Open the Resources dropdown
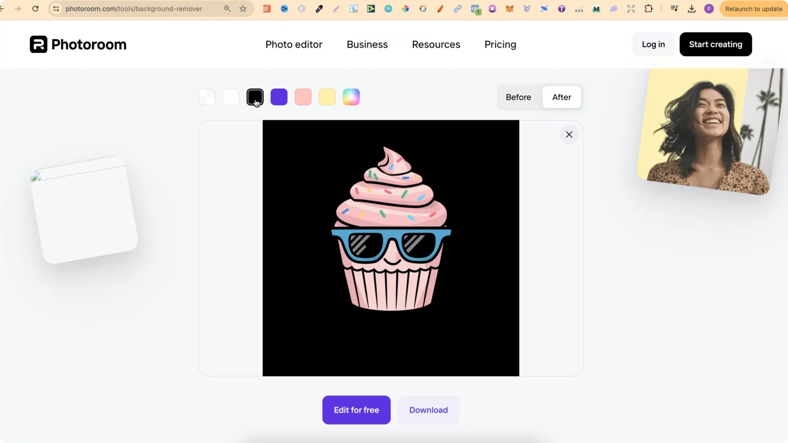This screenshot has width=788, height=443. point(436,44)
